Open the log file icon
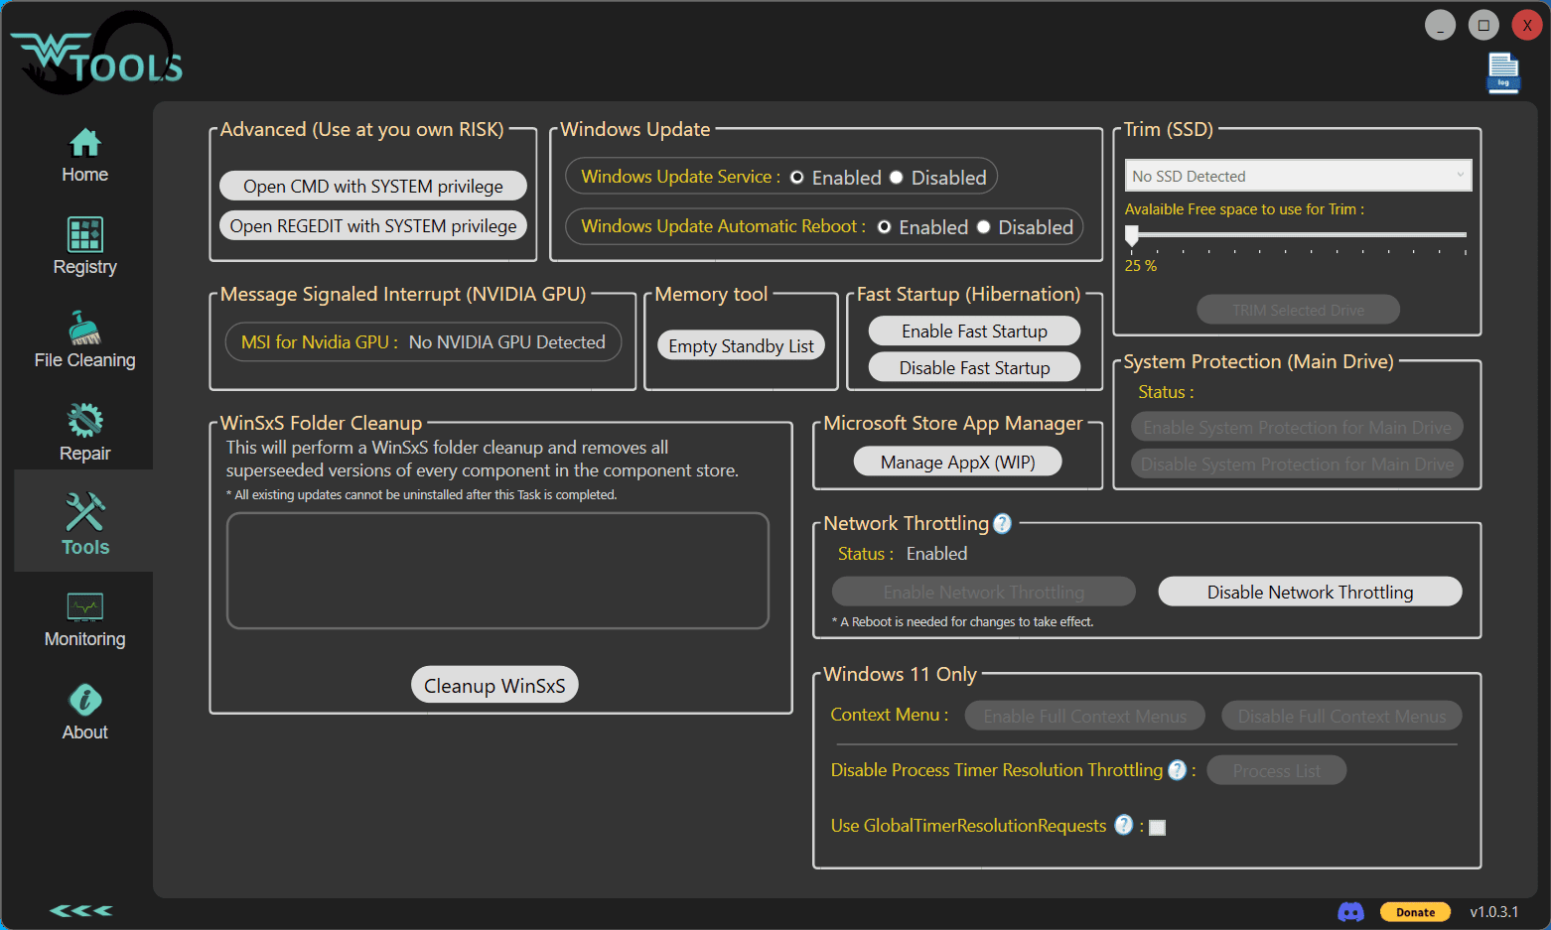 point(1503,73)
